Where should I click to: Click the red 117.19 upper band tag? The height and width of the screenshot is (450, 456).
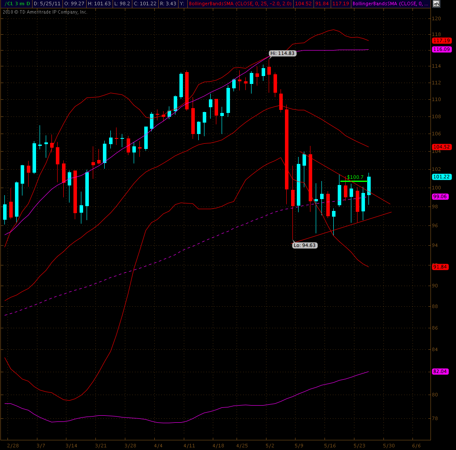tap(440, 40)
